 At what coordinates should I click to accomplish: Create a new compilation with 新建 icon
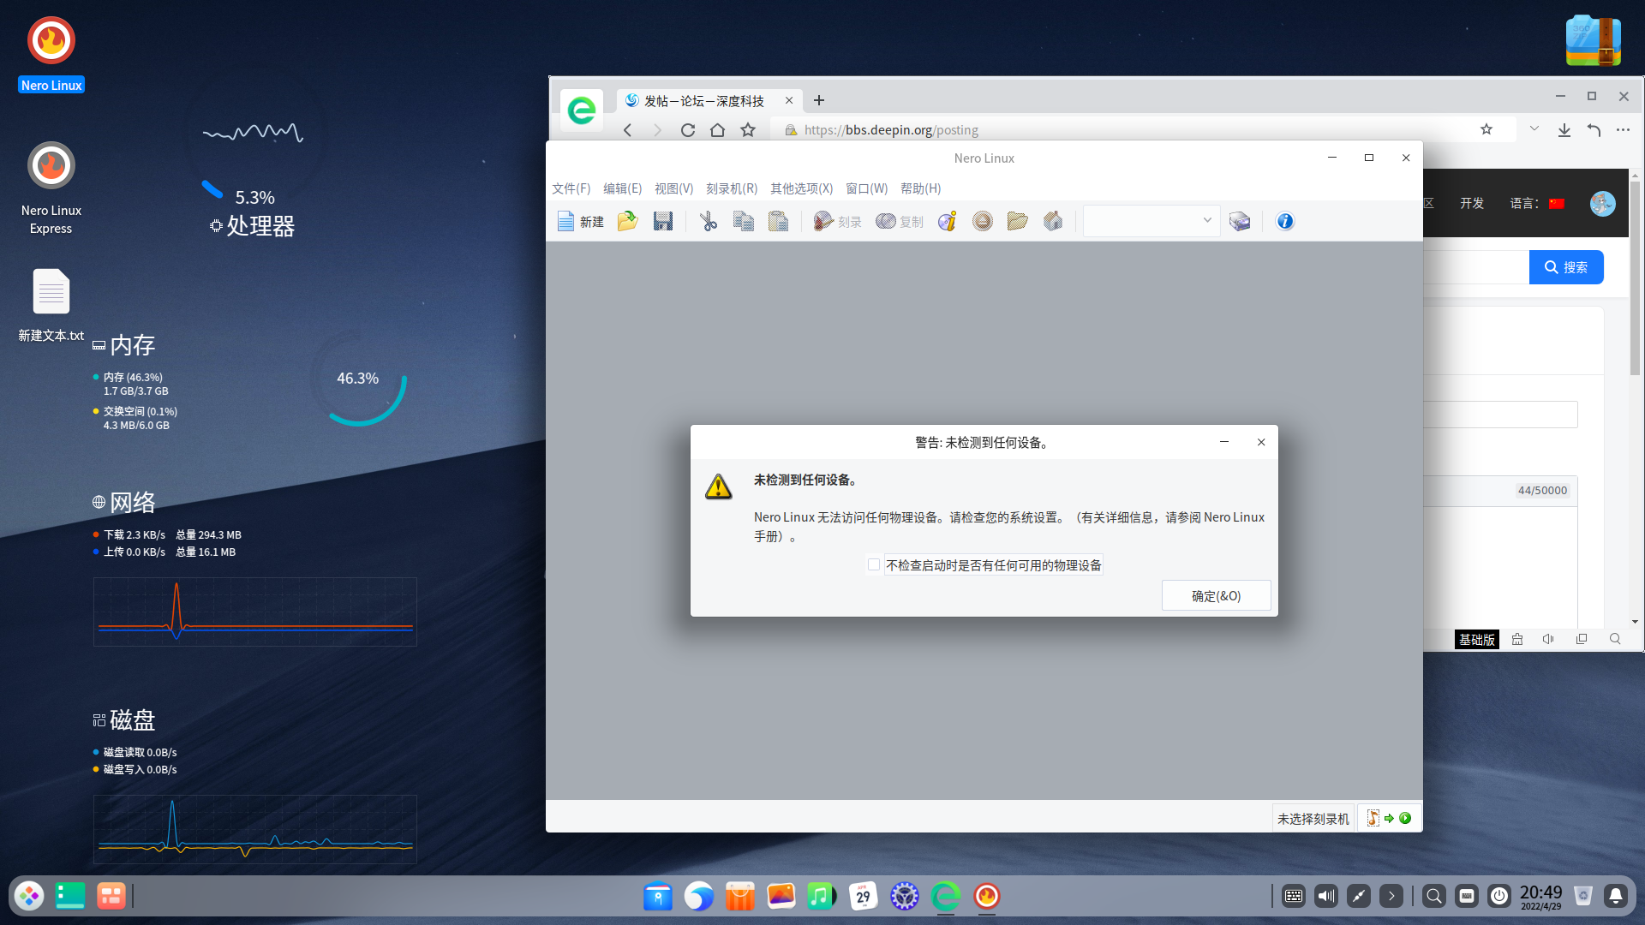click(581, 221)
